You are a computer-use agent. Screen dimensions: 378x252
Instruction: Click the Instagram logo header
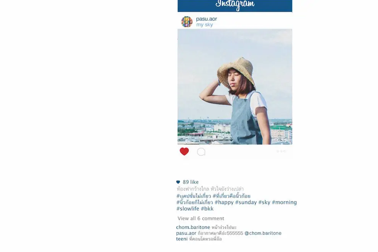(235, 5)
